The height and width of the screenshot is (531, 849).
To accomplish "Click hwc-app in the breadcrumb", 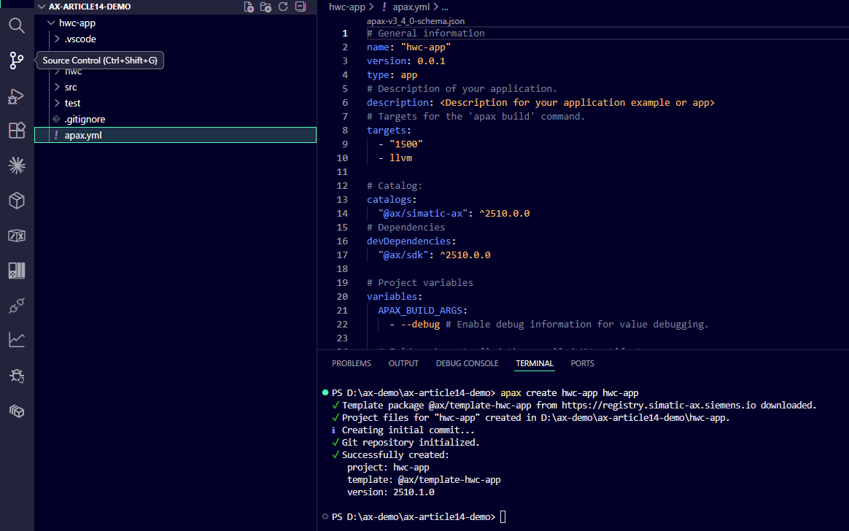I will click(347, 7).
